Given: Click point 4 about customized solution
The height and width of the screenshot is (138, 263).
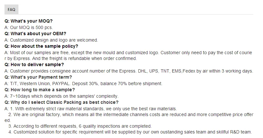Looking at the screenshot, I should point(130,132).
